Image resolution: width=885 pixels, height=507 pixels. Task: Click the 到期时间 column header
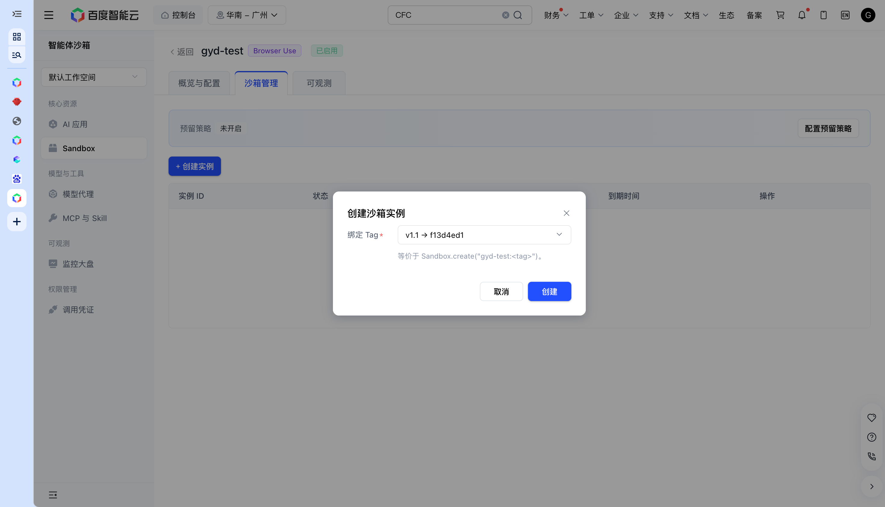[x=623, y=196]
